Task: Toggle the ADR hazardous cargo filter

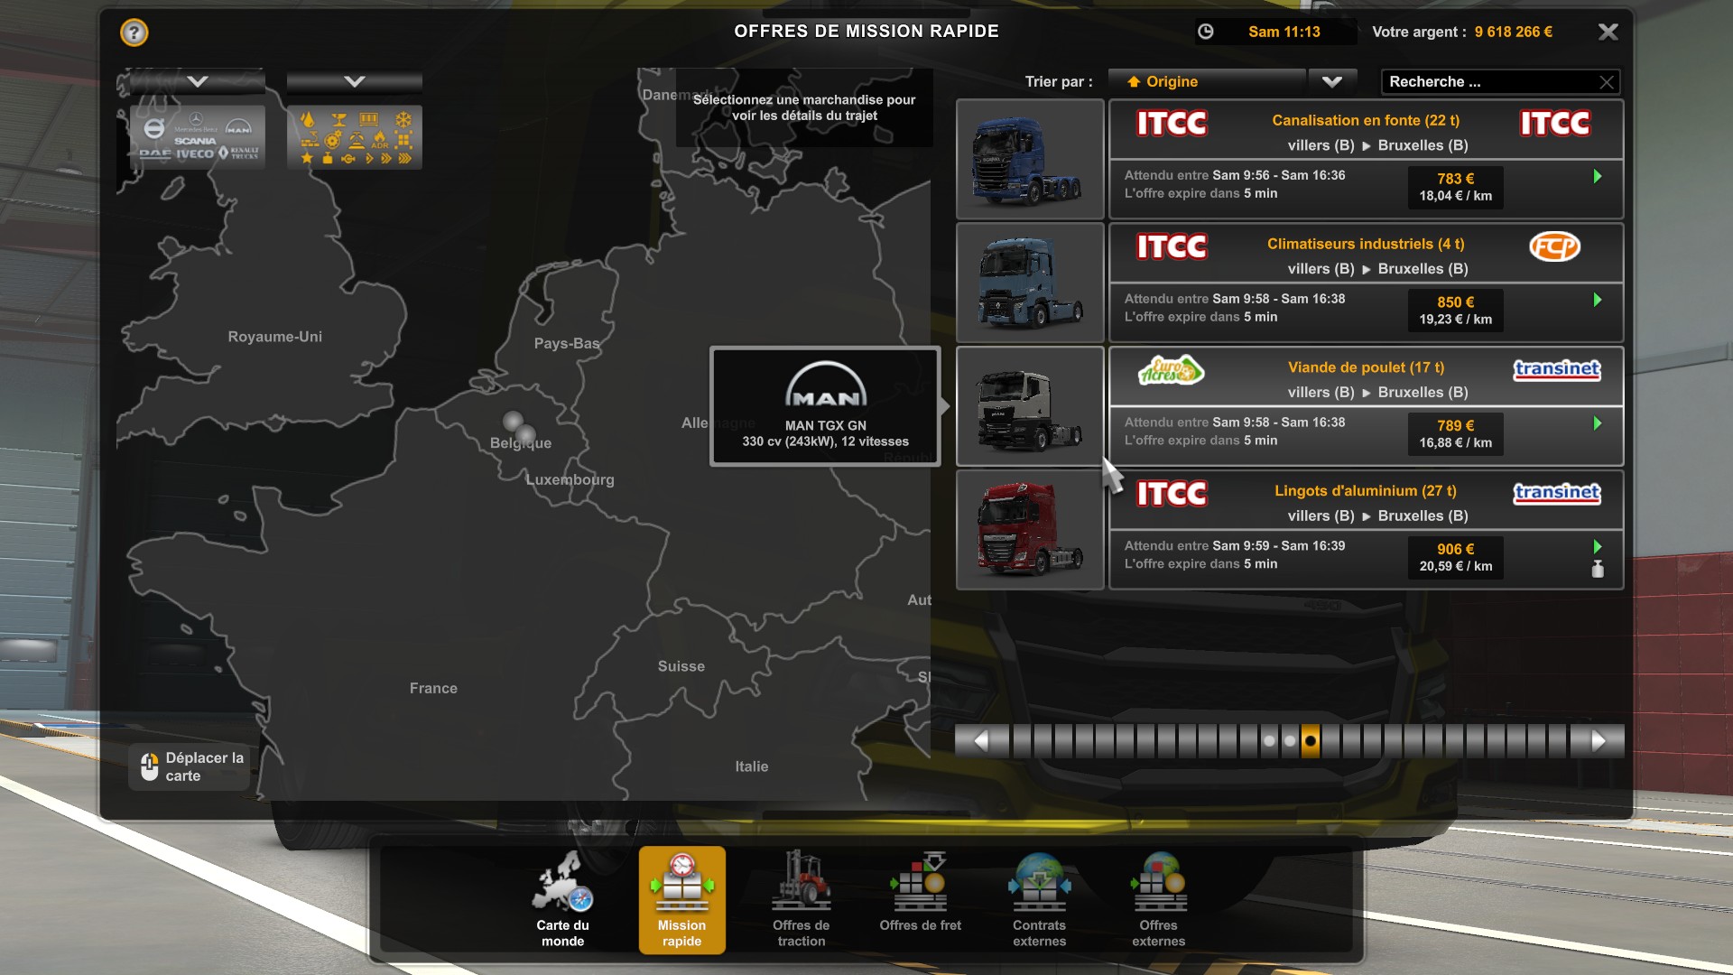Action: pyautogui.click(x=380, y=140)
